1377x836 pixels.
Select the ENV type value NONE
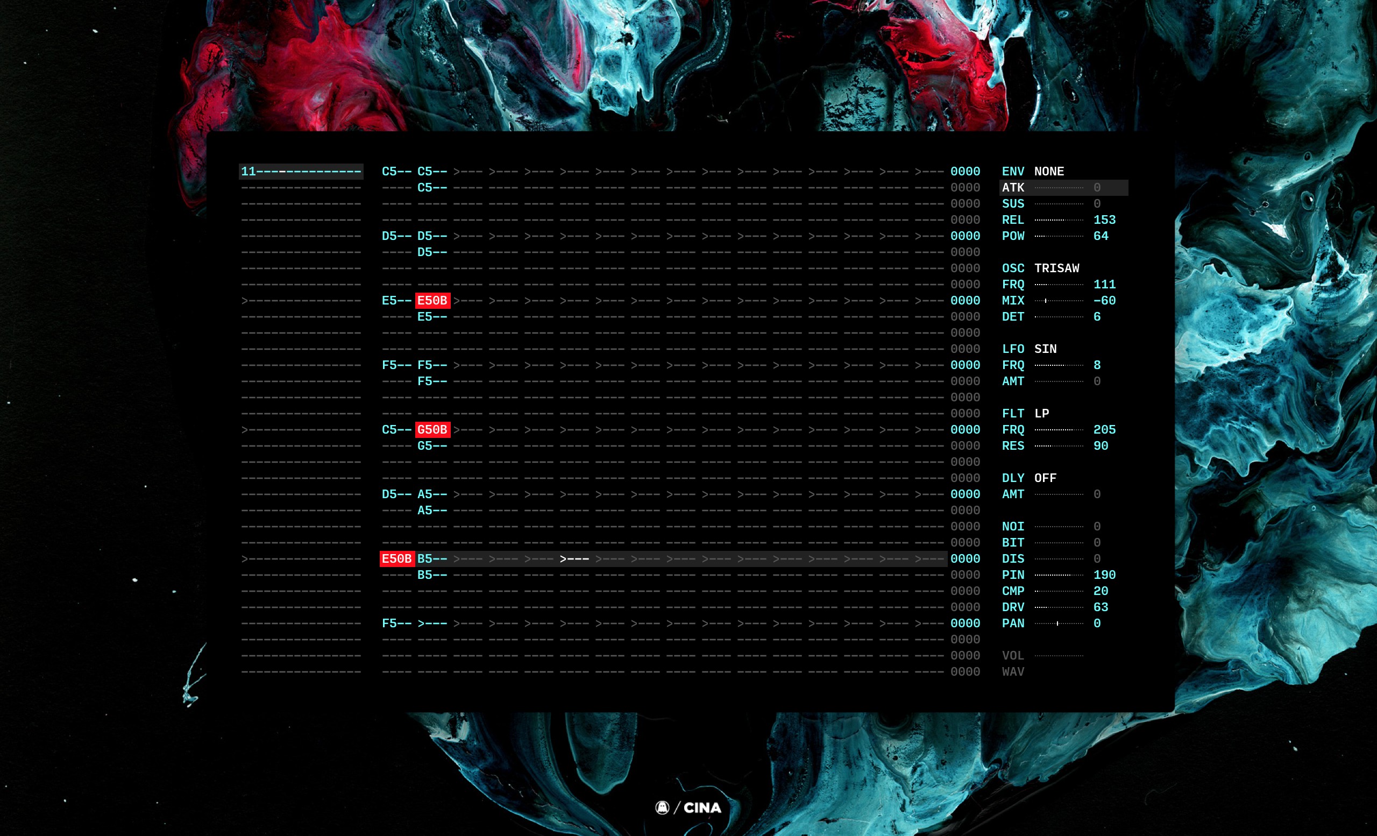click(x=1049, y=172)
